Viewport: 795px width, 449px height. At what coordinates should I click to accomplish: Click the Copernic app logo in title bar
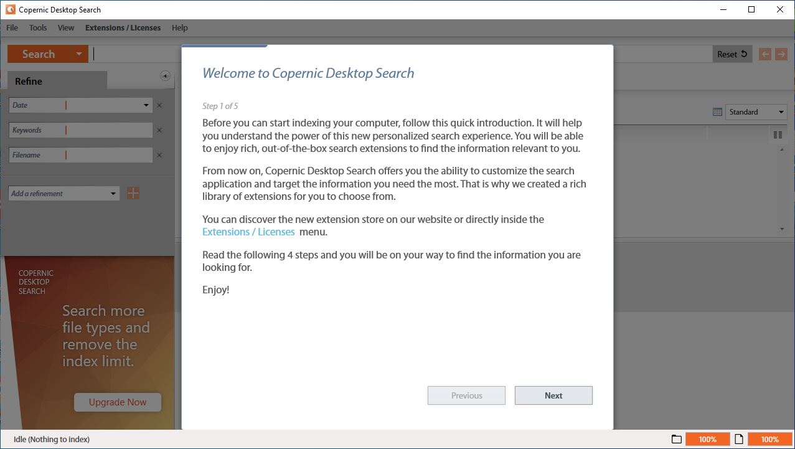[11, 9]
